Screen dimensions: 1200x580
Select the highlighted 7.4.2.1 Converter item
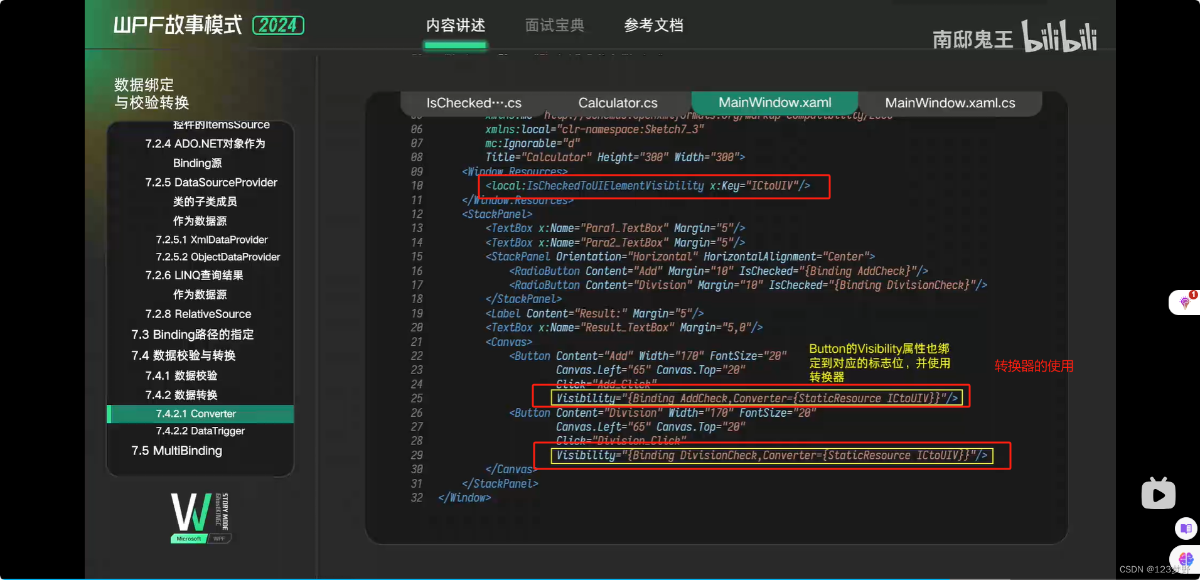coord(200,414)
